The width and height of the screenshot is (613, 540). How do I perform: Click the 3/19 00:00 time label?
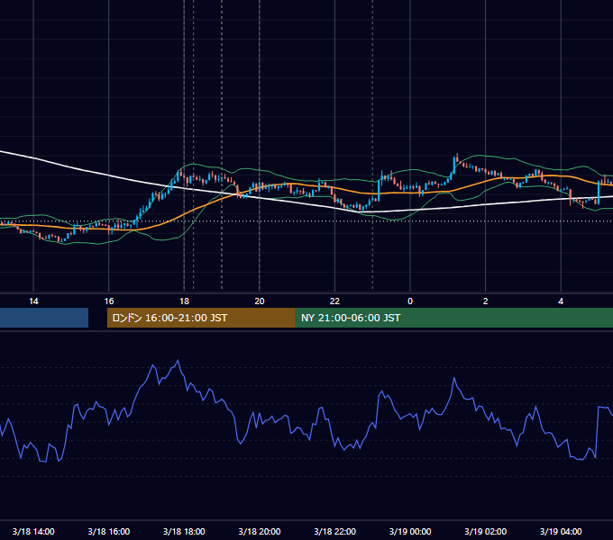[x=410, y=531]
